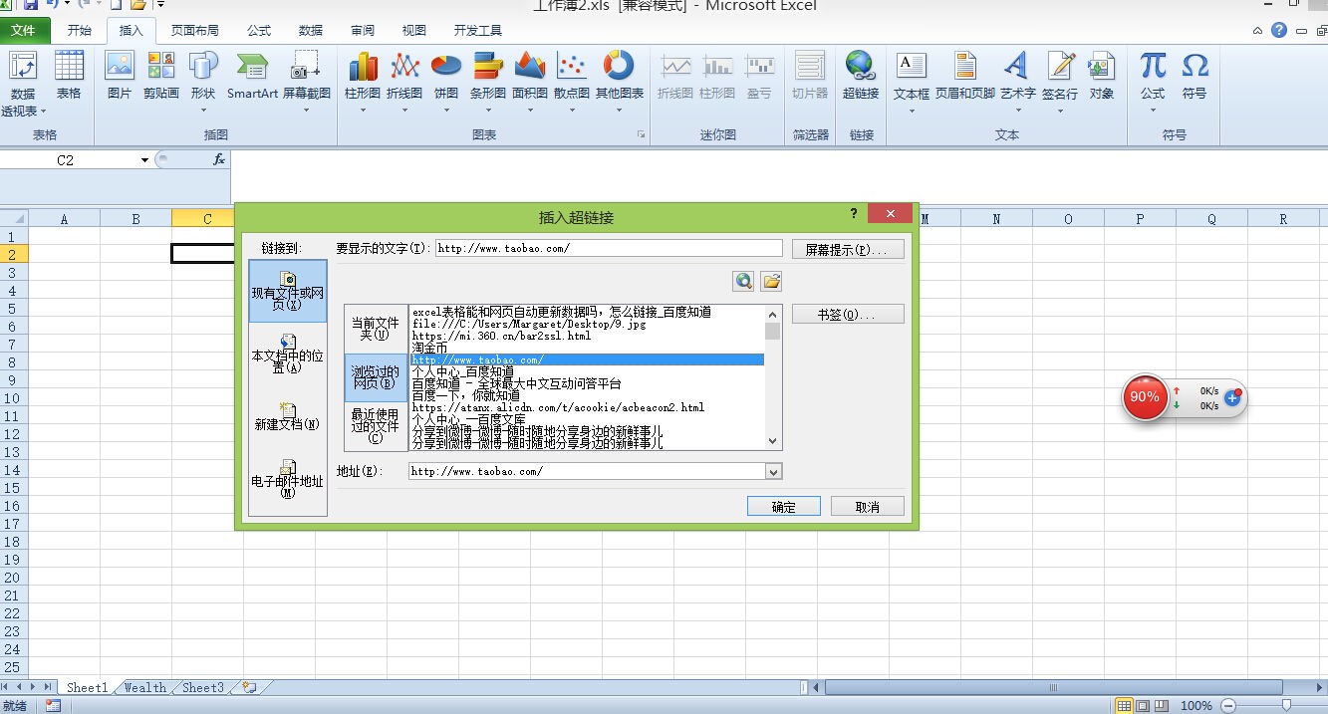Insert a SmartArt graphic from ribbon
This screenshot has width=1328, height=714.
click(252, 77)
